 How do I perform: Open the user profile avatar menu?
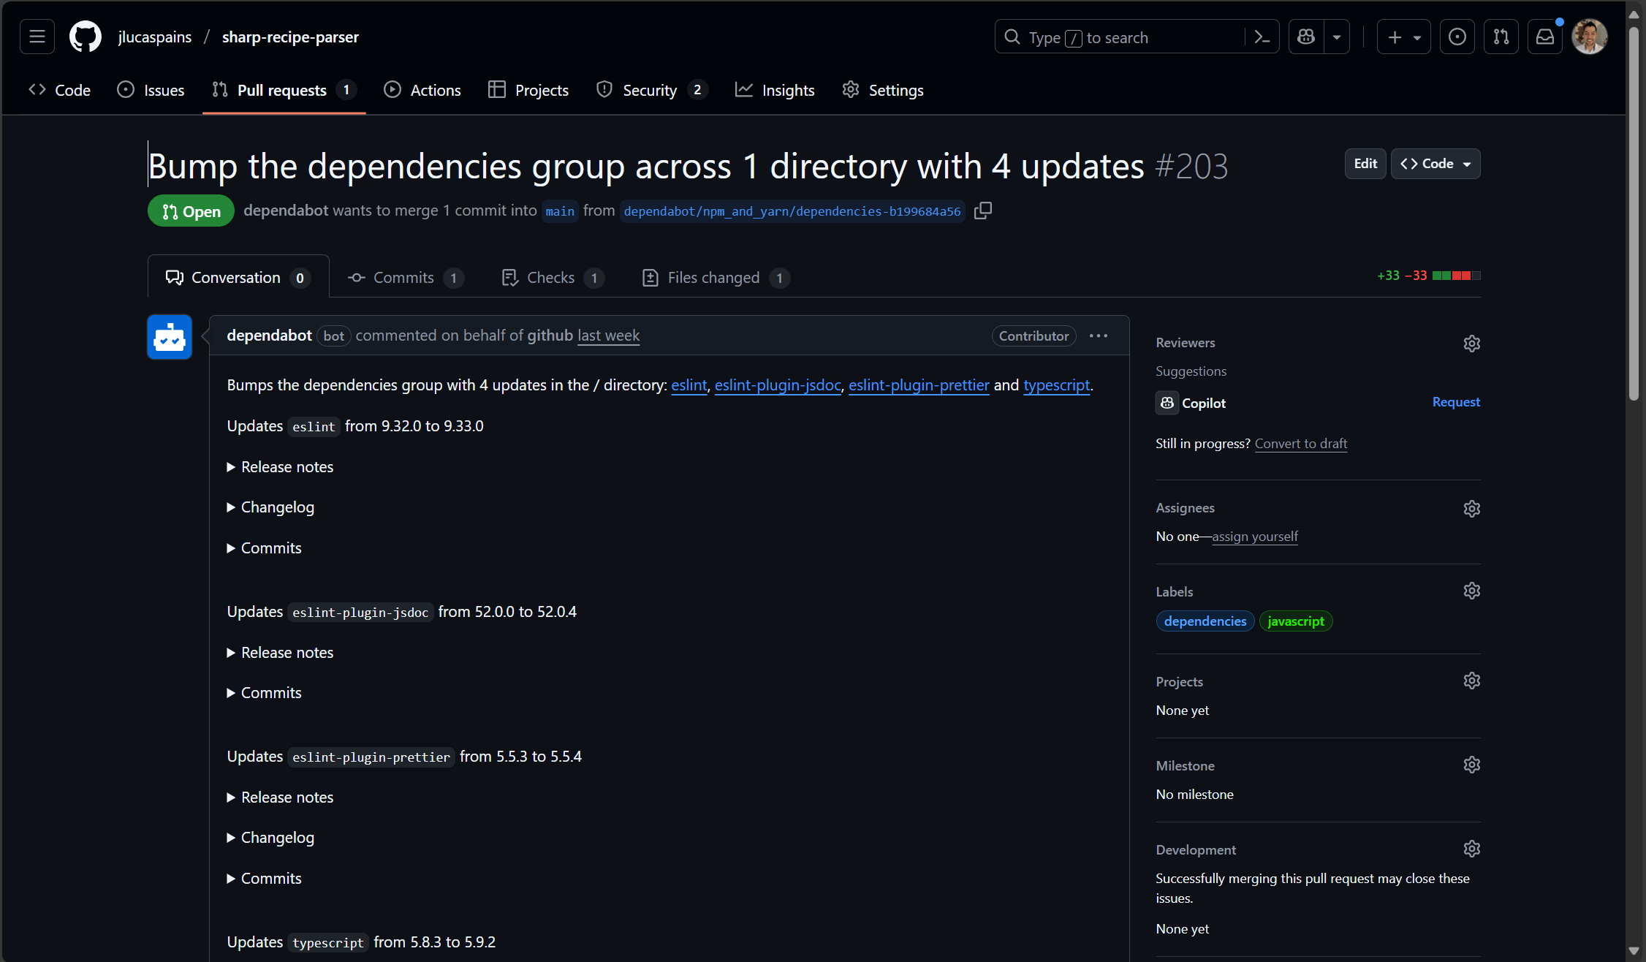click(x=1590, y=37)
